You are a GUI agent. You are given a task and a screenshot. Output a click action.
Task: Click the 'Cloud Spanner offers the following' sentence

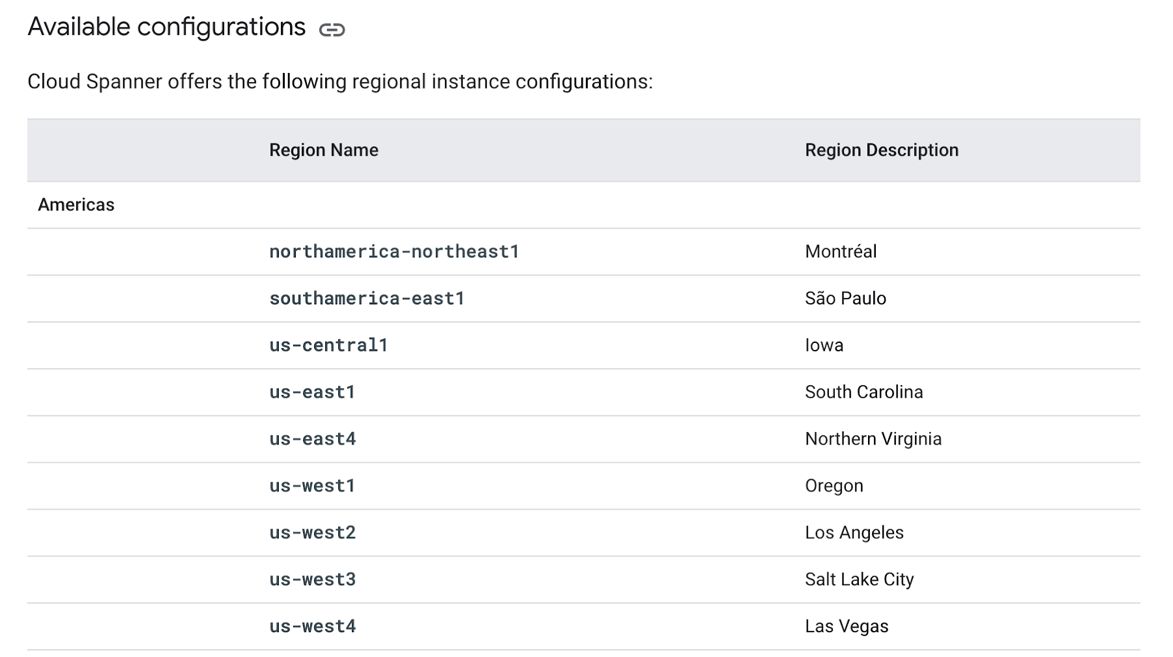[340, 82]
